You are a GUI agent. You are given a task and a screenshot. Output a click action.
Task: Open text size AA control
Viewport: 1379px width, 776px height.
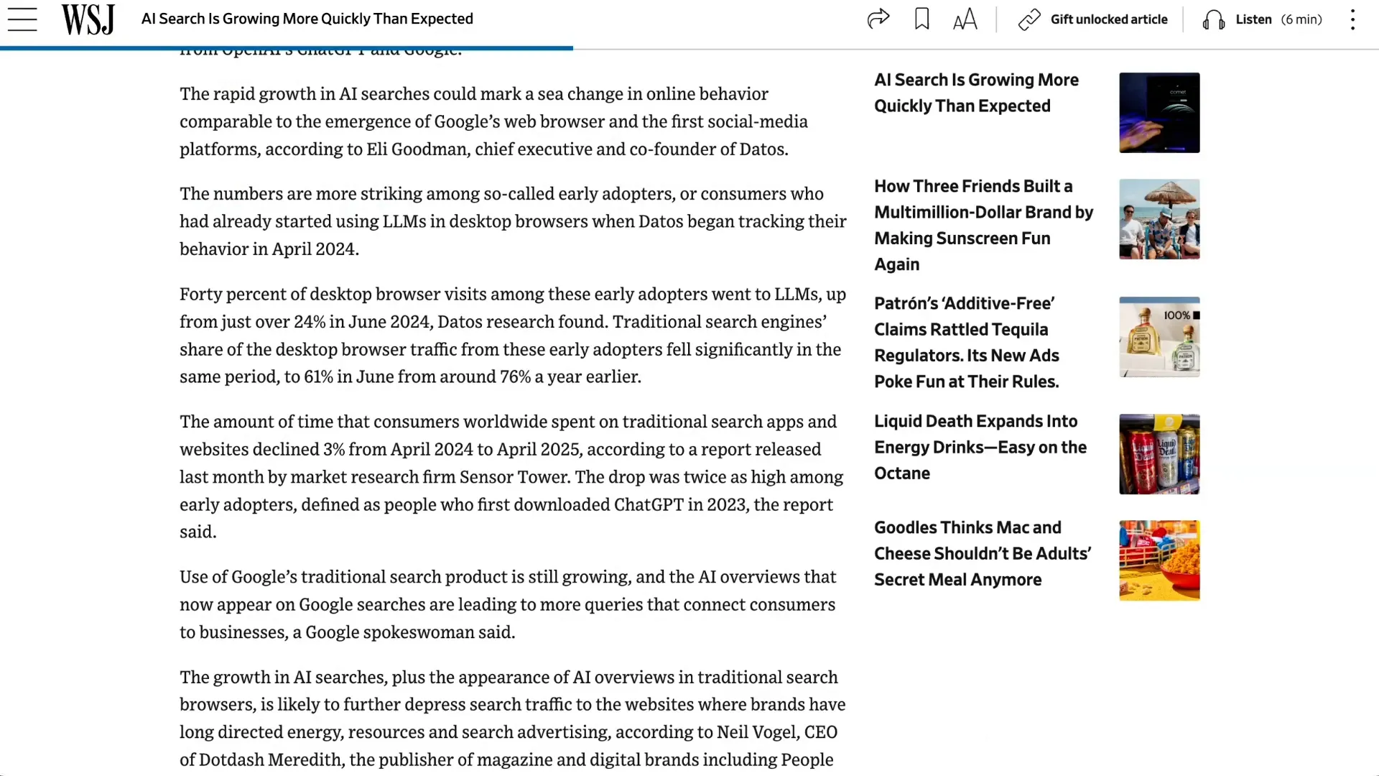pos(965,19)
